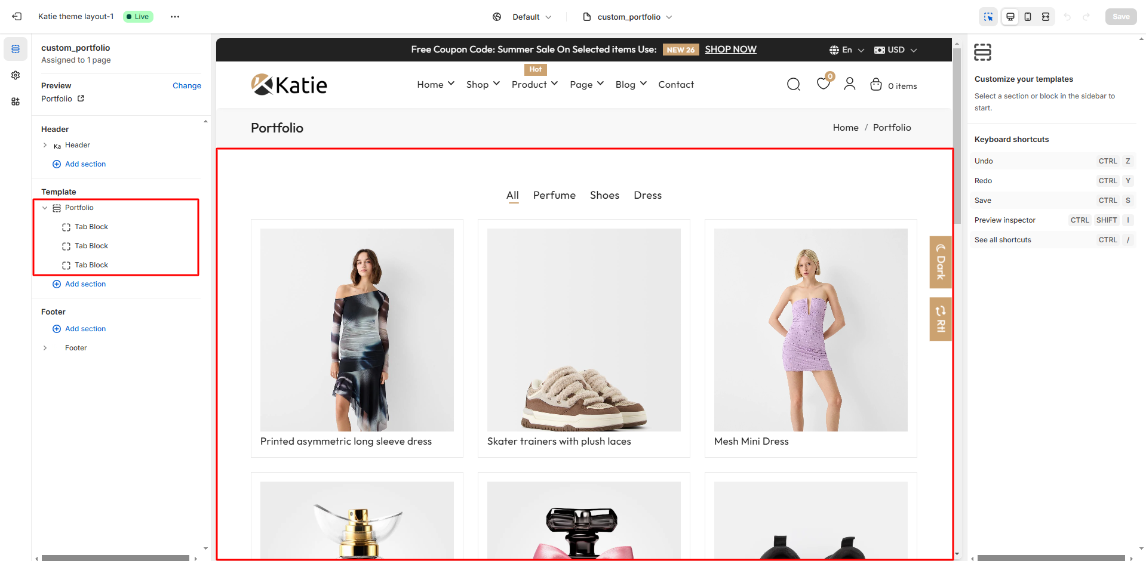Click the Change preview link
Image resolution: width=1146 pixels, height=561 pixels.
point(186,86)
